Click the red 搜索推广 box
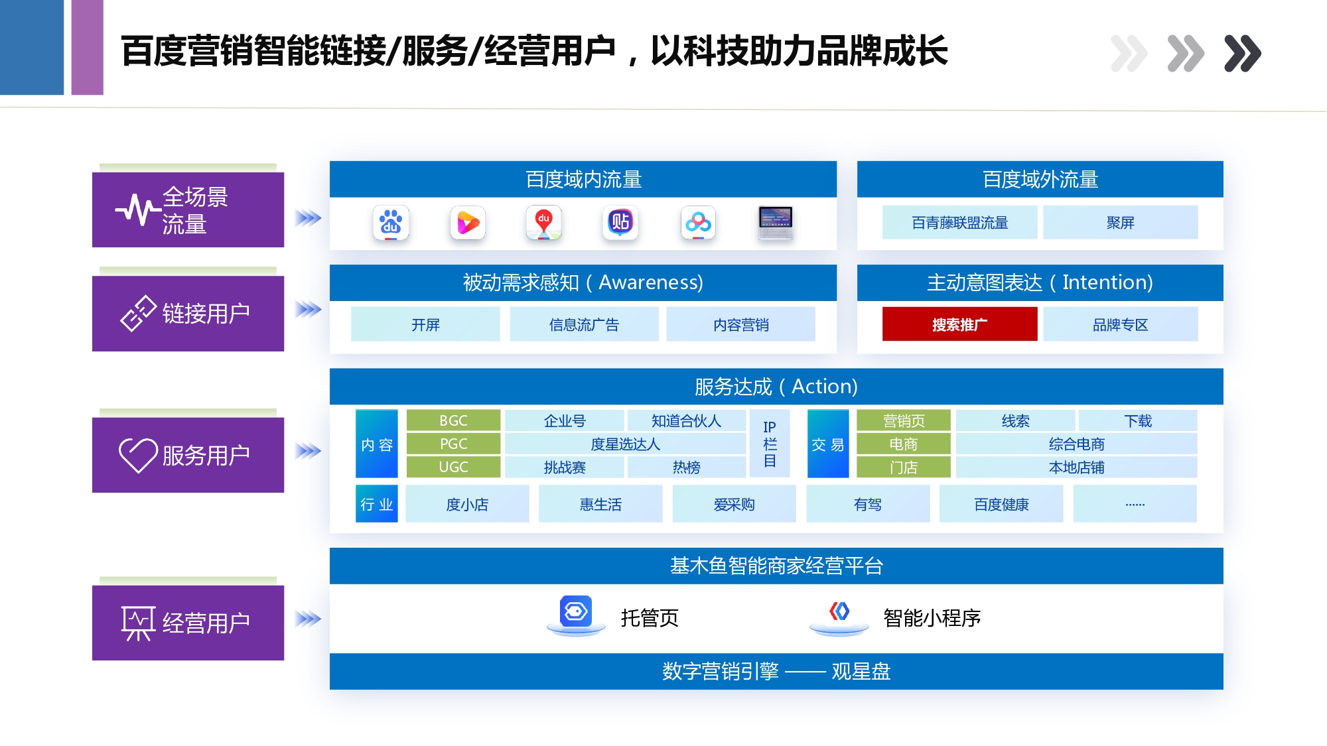1327x746 pixels. coord(959,324)
